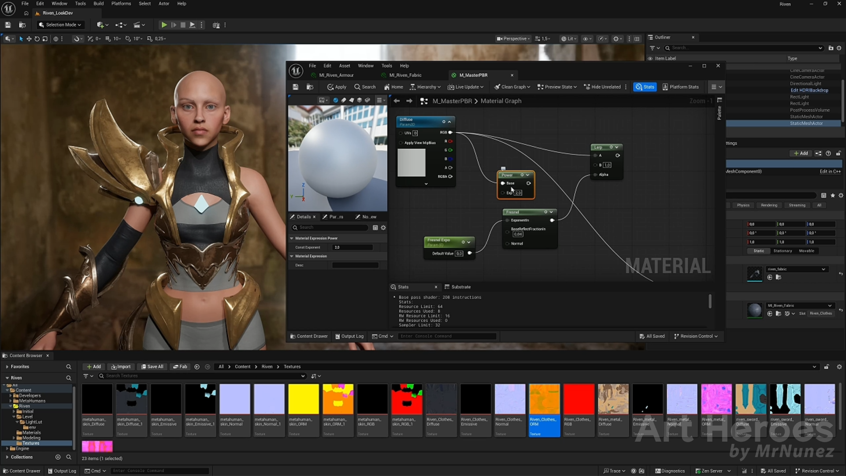
Task: Click the Search Textures field
Action: 201,376
